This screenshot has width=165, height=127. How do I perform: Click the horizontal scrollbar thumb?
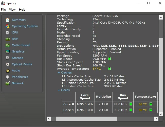click(86, 119)
